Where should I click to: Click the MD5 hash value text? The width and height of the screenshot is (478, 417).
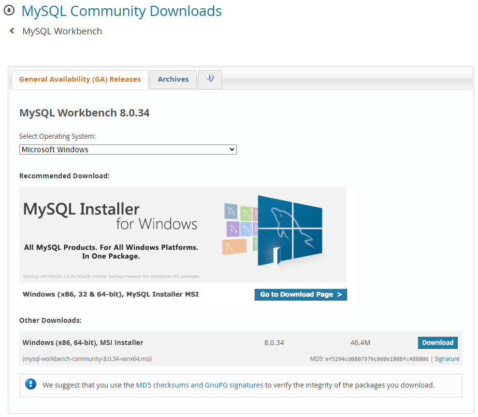pyautogui.click(x=377, y=359)
